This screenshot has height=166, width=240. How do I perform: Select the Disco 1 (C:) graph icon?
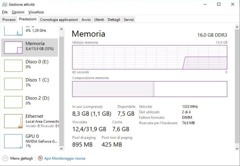click(13, 84)
